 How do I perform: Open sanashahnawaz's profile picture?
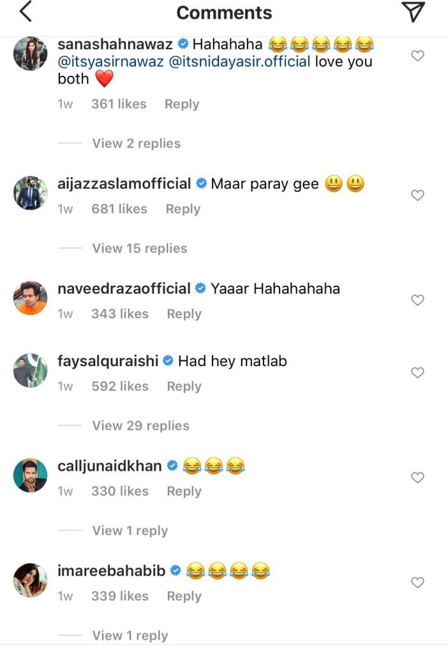[30, 54]
